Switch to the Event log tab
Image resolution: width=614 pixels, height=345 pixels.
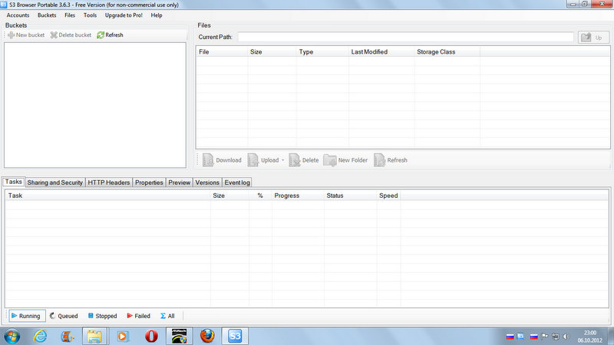click(237, 182)
